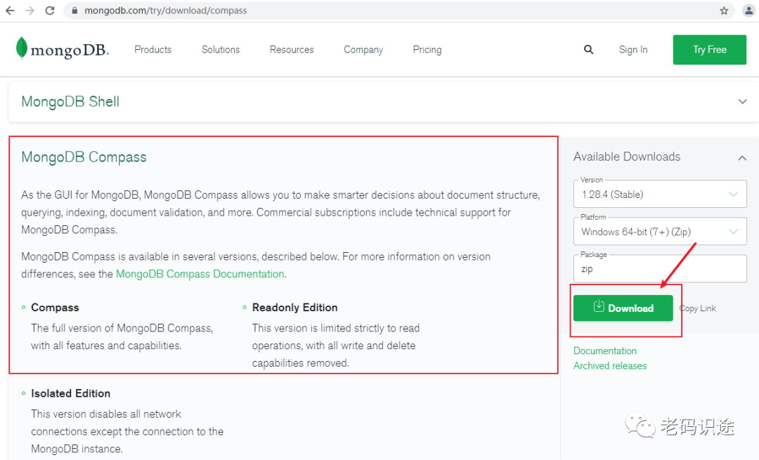Open site search with the magnifier icon

588,49
